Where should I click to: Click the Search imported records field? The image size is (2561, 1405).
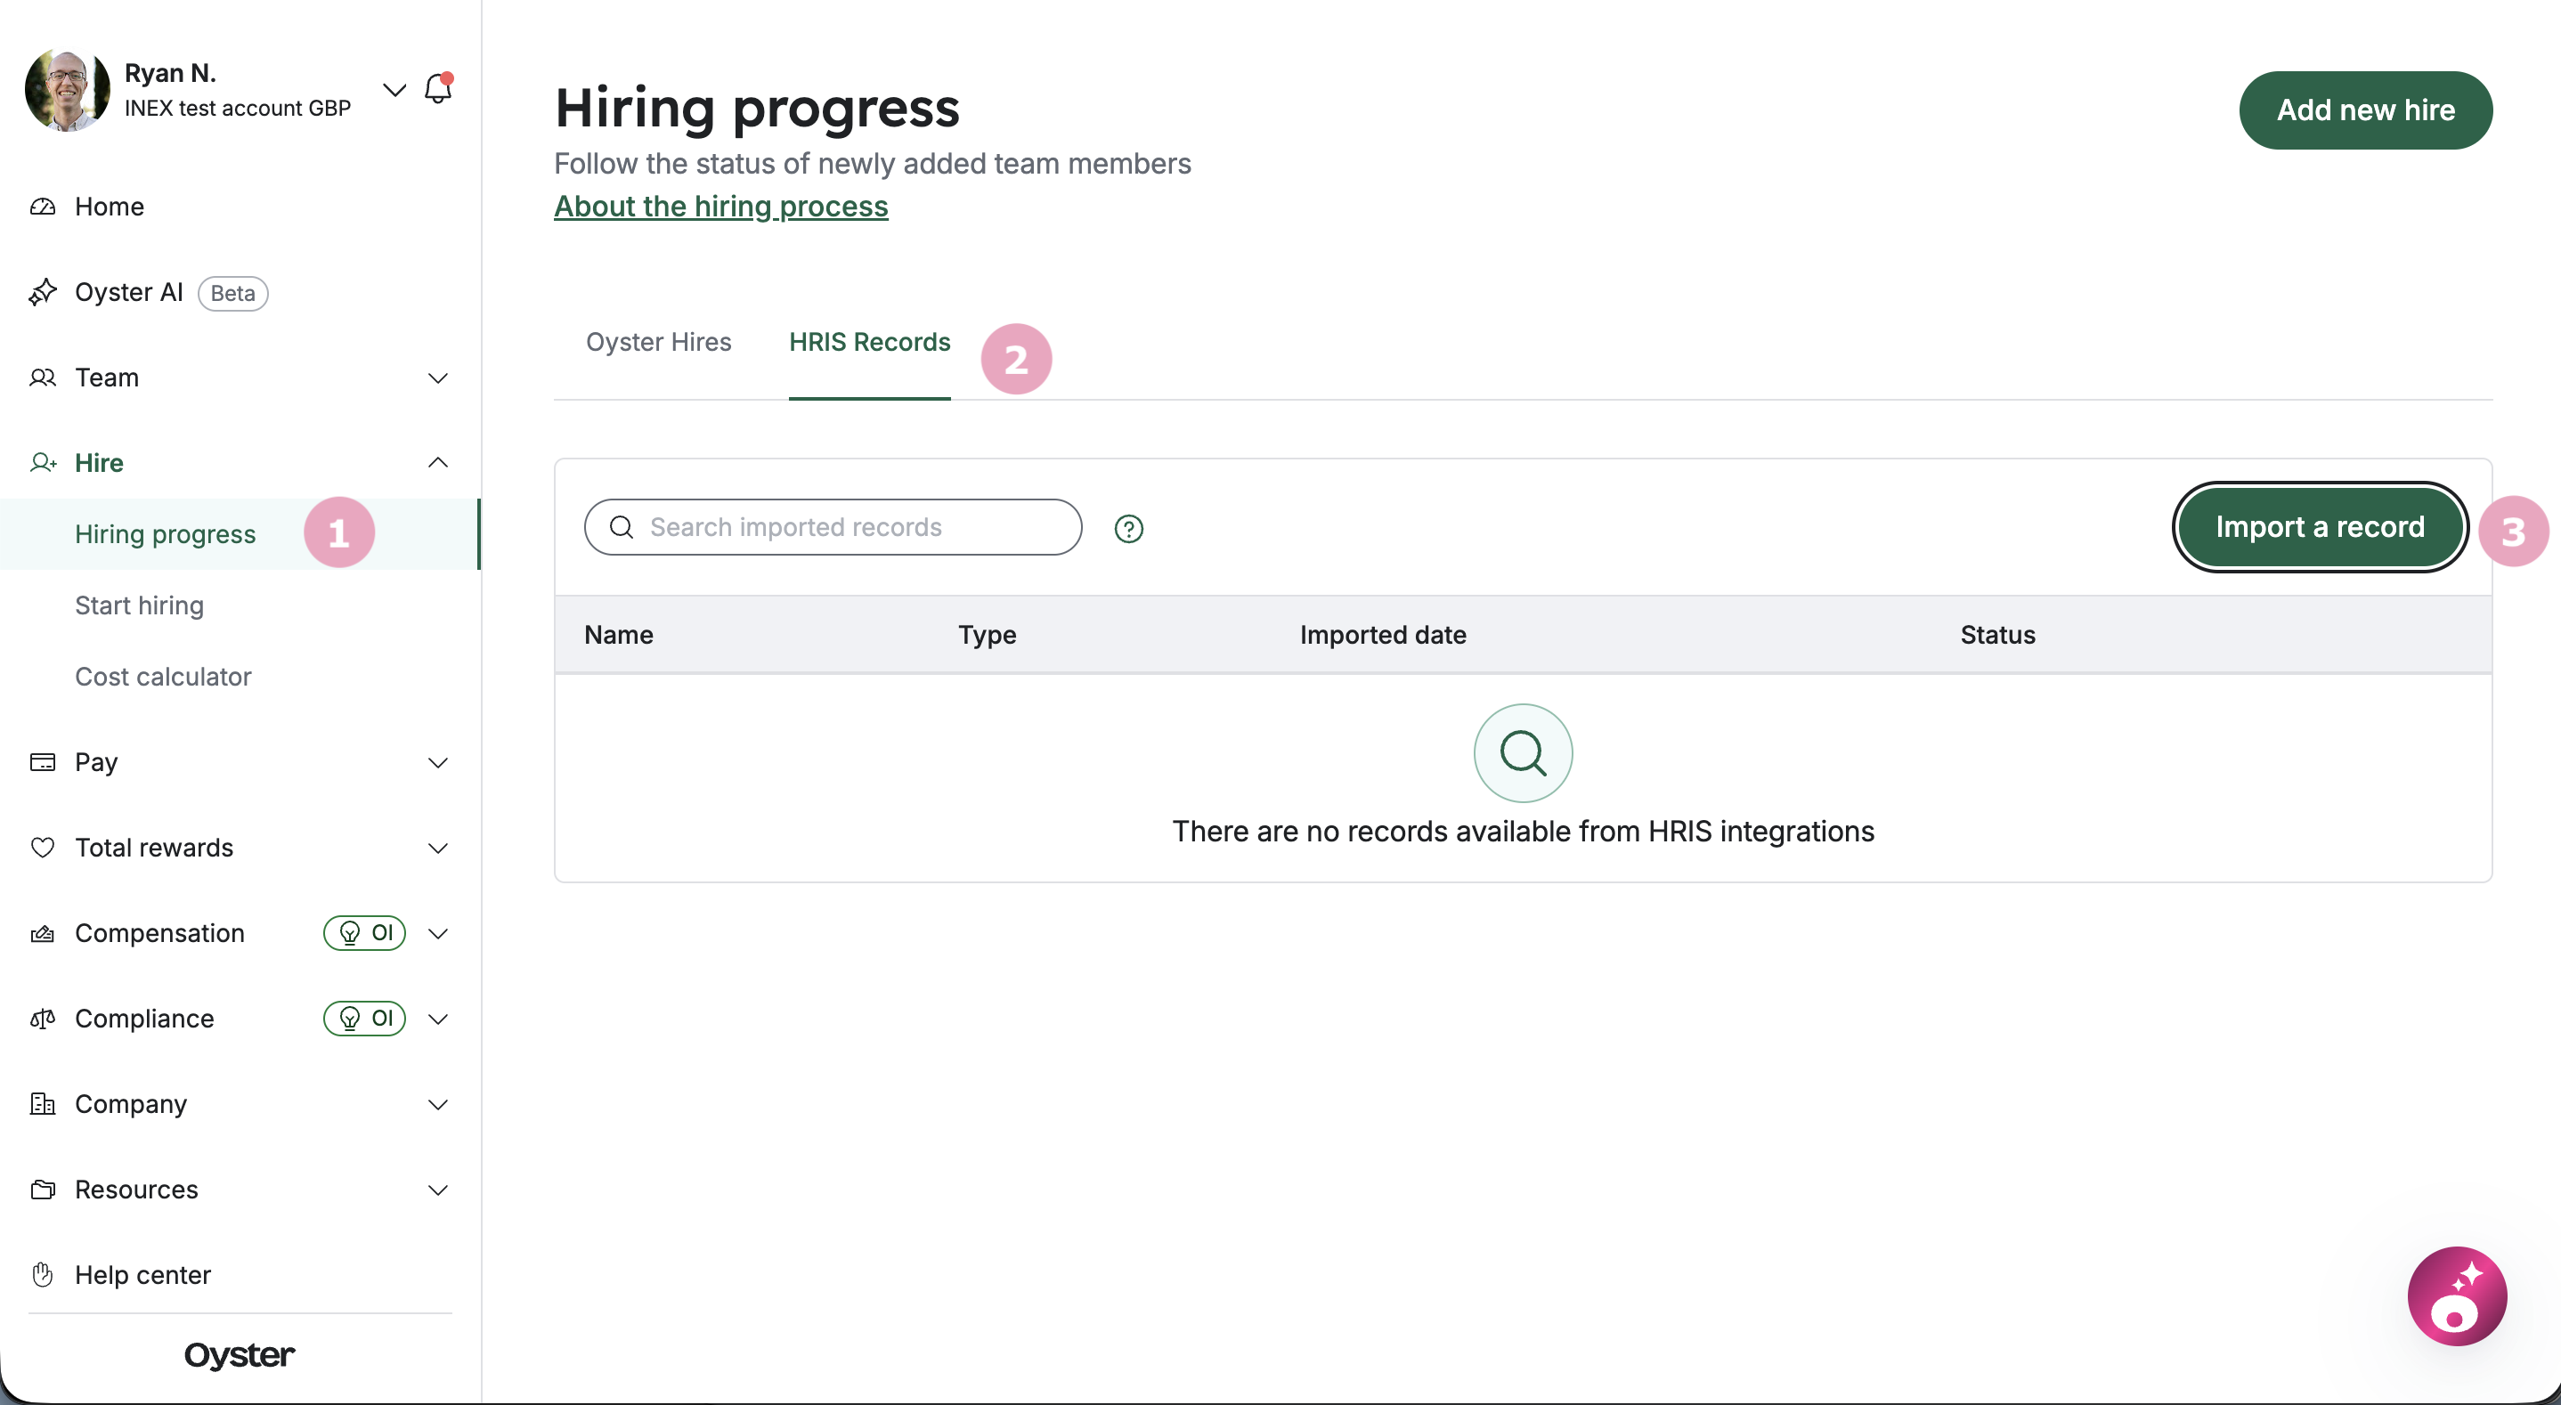click(833, 527)
